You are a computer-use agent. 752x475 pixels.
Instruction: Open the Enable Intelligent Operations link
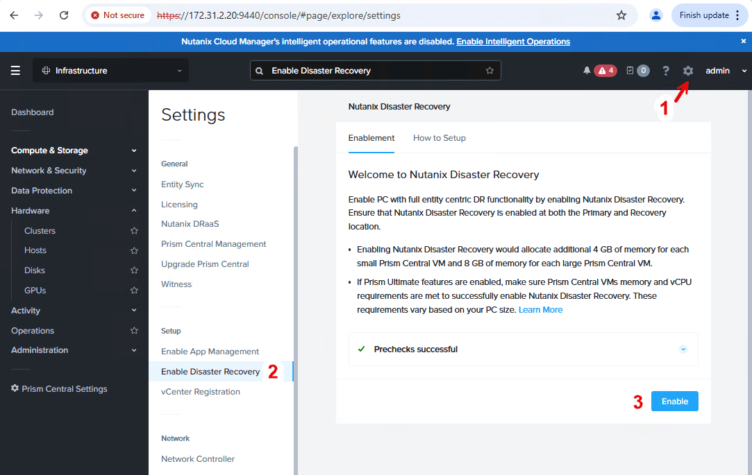(x=513, y=42)
